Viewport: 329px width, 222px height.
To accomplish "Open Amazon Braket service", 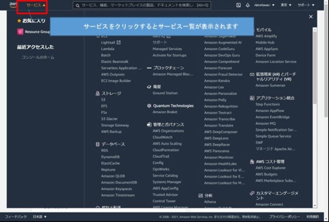I will (165, 112).
